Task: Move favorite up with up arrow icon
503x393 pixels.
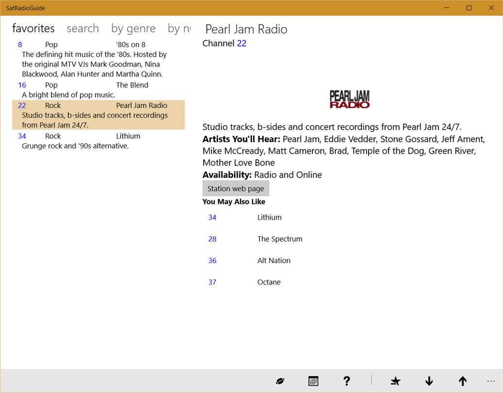Action: click(463, 381)
